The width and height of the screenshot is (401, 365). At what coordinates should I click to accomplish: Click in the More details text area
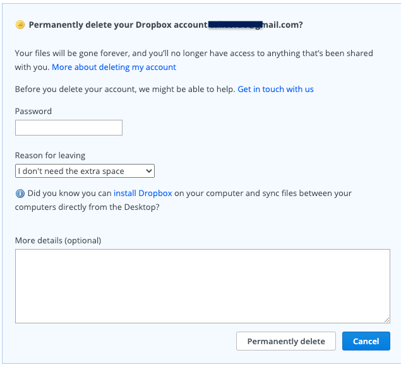point(203,286)
